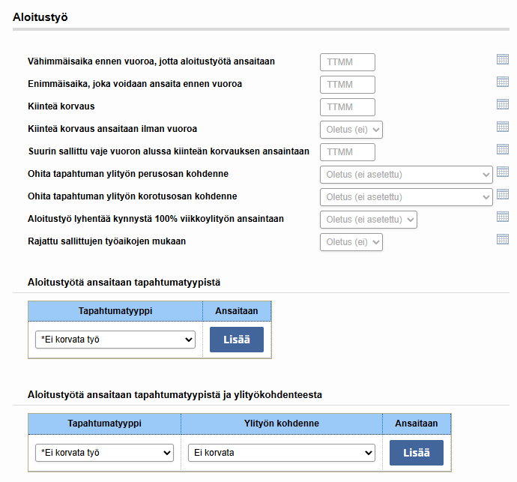Open calendar icon beside Suurin sallittu vaje row
The height and width of the screenshot is (482, 517).
tap(503, 149)
